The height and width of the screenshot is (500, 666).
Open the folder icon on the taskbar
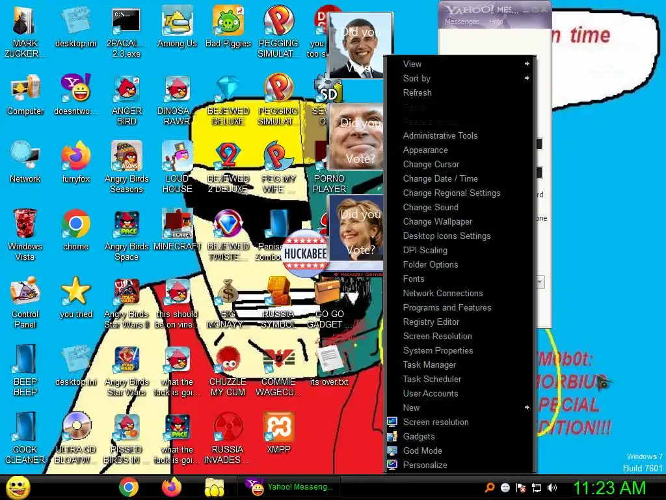tap(214, 487)
